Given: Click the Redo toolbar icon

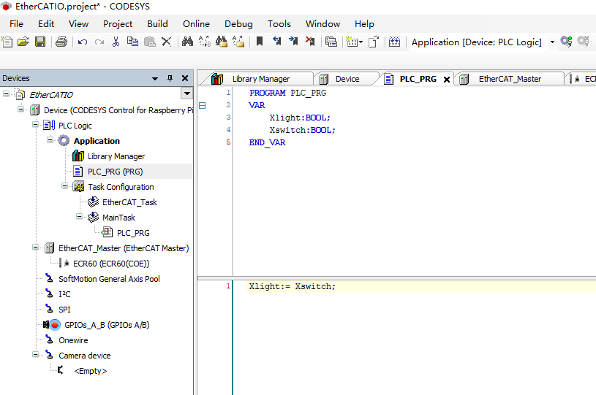Looking at the screenshot, I should [99, 42].
